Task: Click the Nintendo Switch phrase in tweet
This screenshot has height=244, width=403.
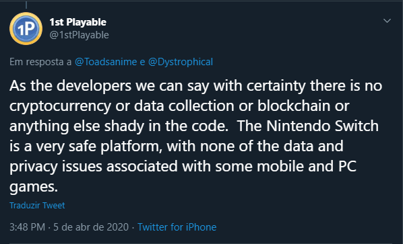Action: (x=323, y=126)
